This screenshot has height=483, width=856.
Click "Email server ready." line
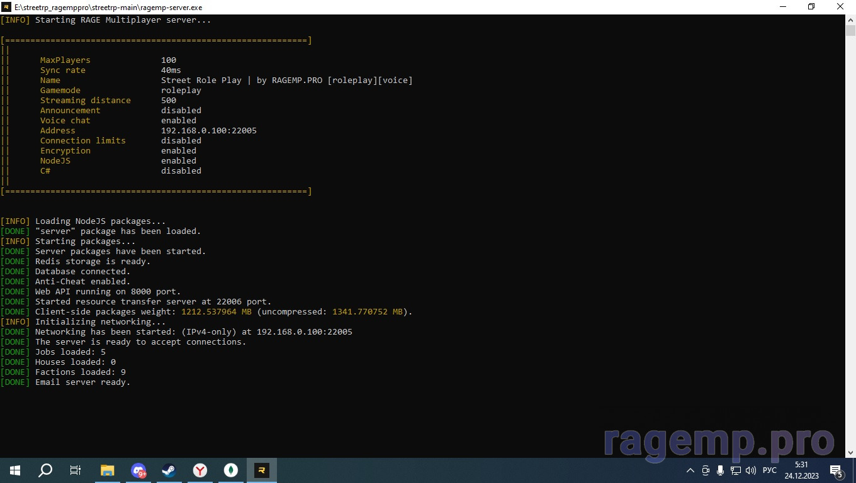pos(65,382)
